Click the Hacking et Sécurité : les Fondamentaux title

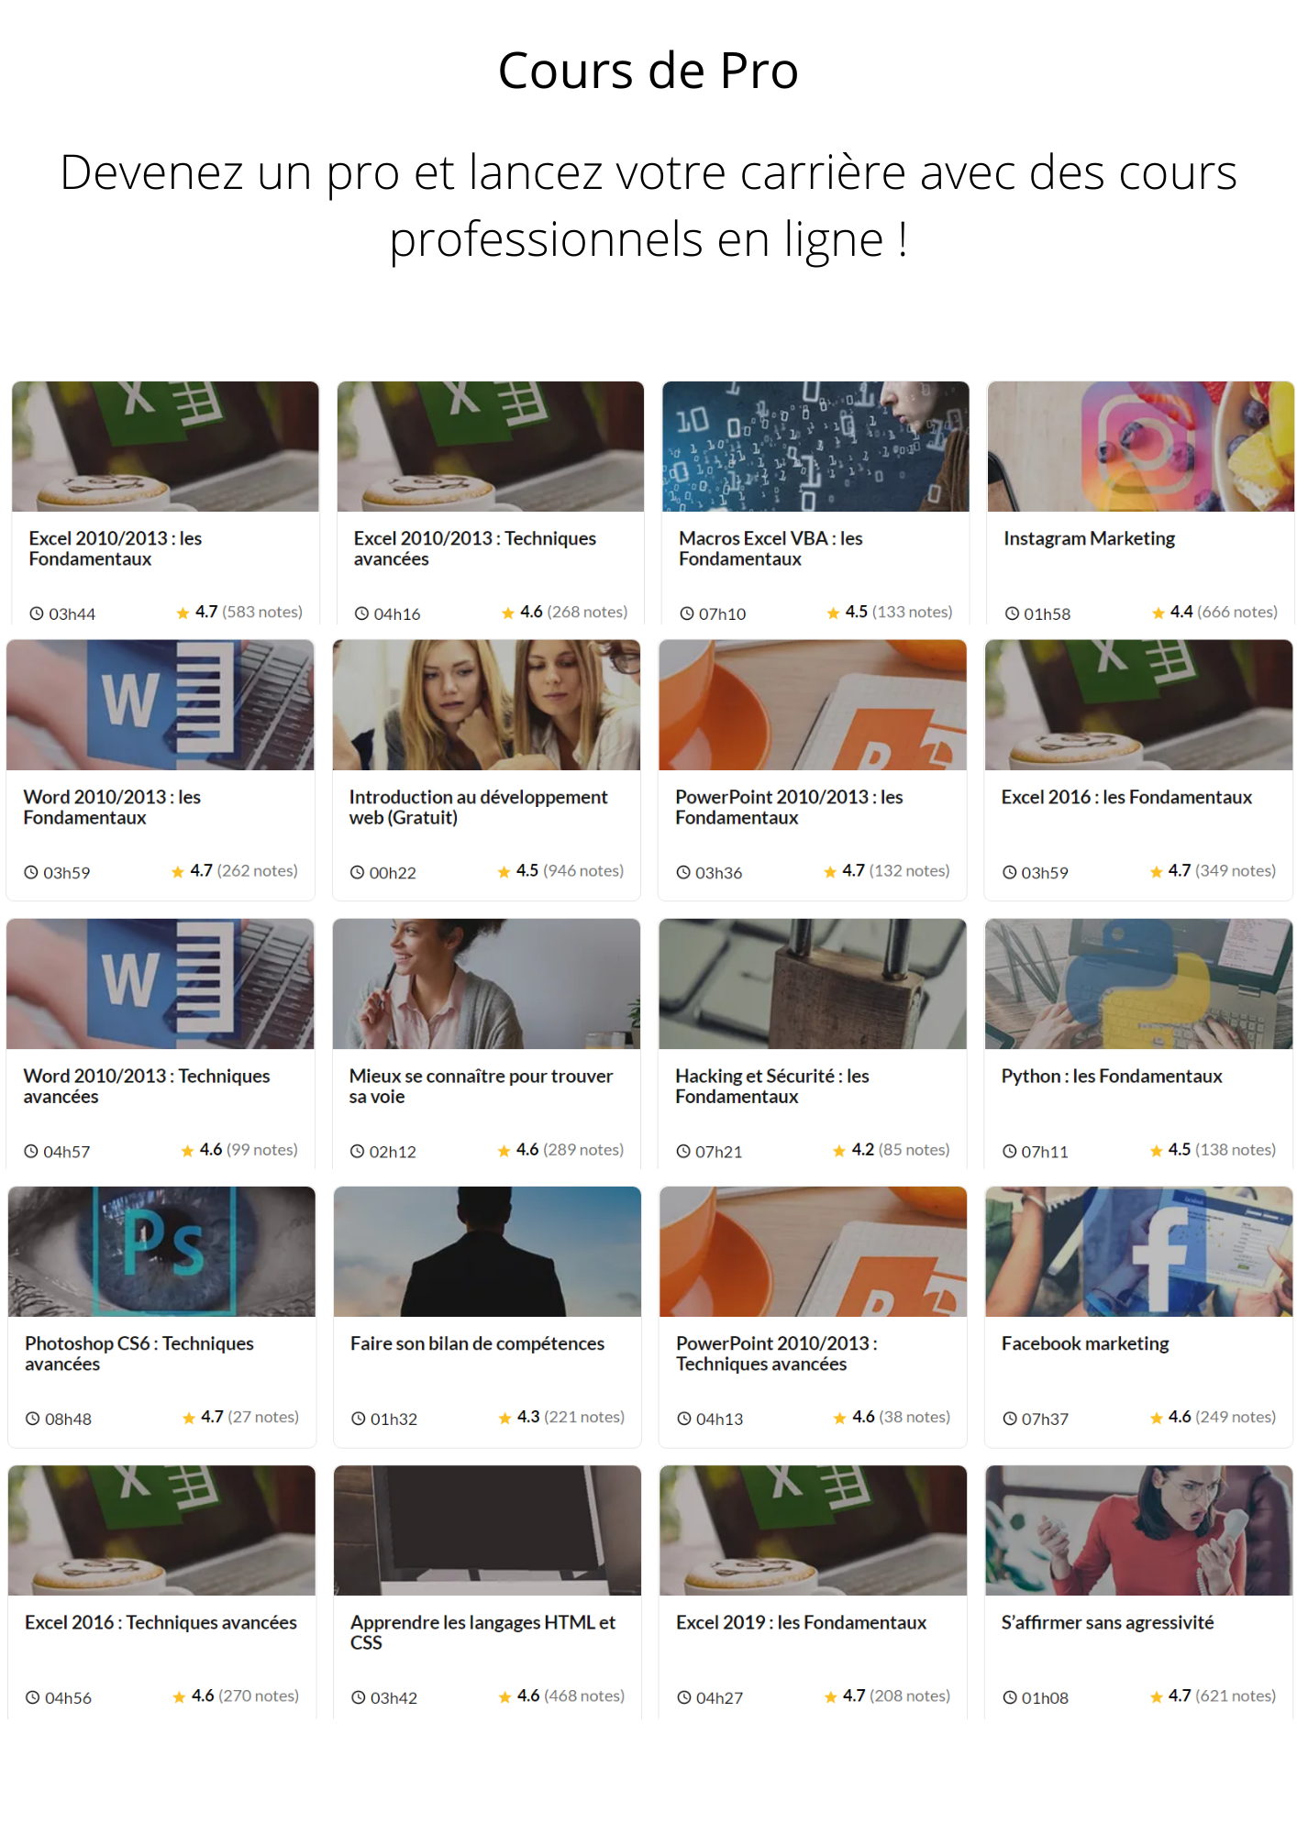(772, 1086)
